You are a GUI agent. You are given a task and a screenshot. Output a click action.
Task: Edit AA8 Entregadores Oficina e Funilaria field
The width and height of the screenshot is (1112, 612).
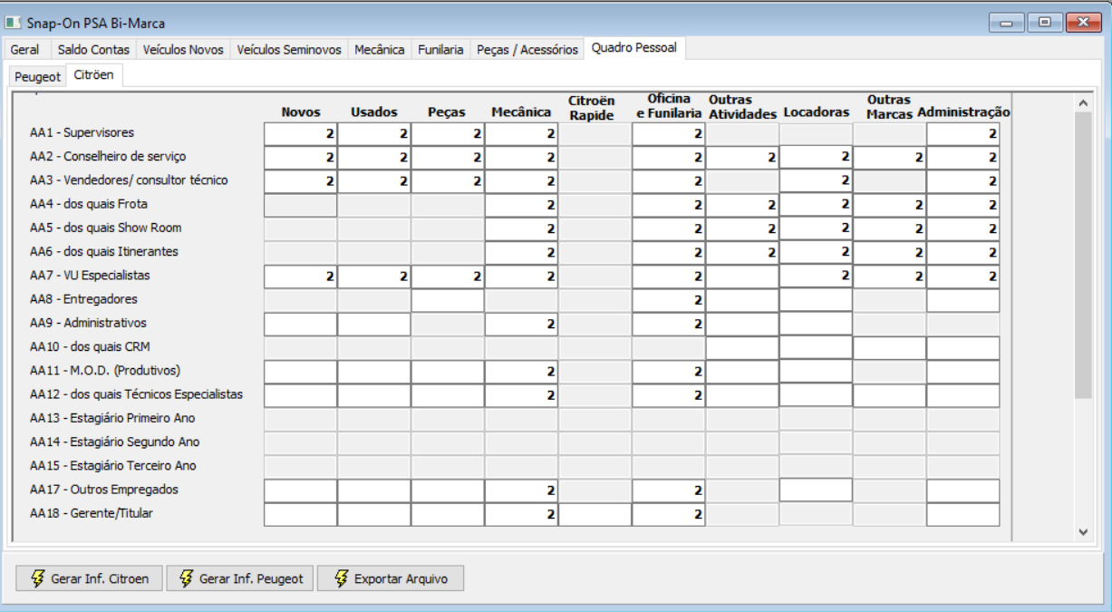(x=668, y=300)
